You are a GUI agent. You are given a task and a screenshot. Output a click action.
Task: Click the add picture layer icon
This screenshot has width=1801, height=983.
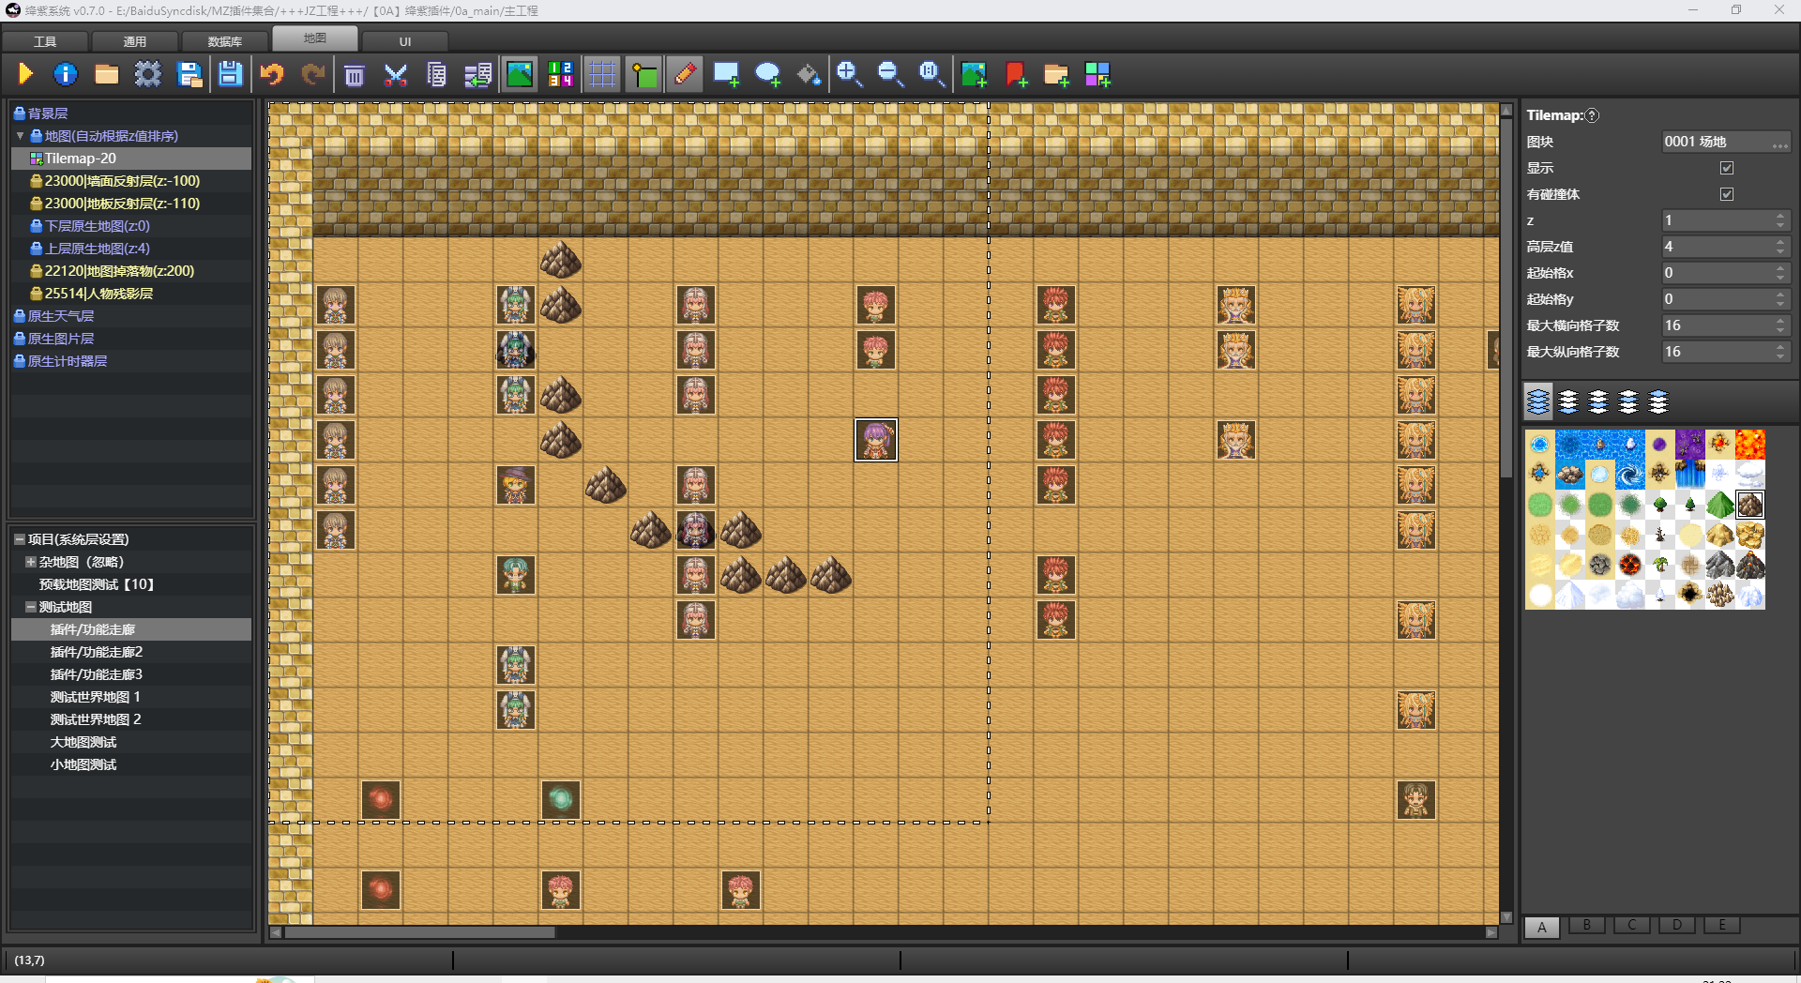click(975, 74)
